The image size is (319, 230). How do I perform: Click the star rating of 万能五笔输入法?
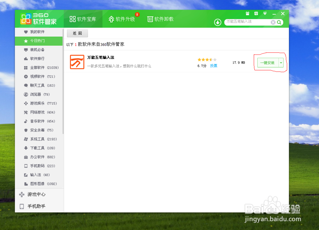[207, 60]
